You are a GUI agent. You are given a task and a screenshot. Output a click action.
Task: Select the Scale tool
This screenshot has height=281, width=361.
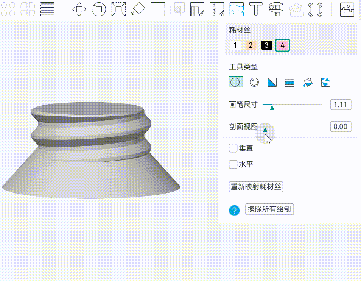pos(118,9)
